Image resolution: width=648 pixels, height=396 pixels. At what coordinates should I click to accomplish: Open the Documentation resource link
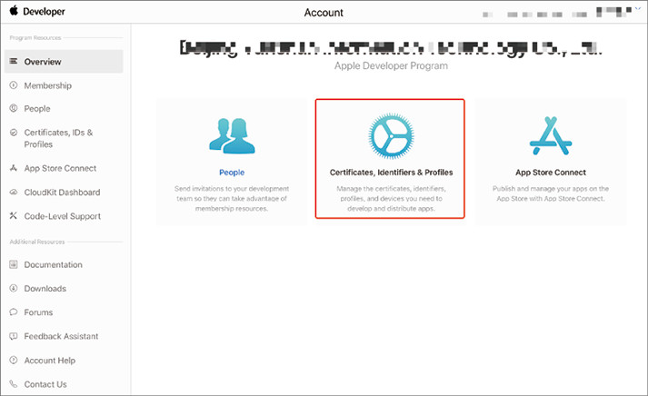pos(53,265)
